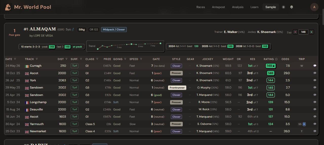Open the CLASS column filter
This screenshot has height=145, width=324.
pos(97,59)
